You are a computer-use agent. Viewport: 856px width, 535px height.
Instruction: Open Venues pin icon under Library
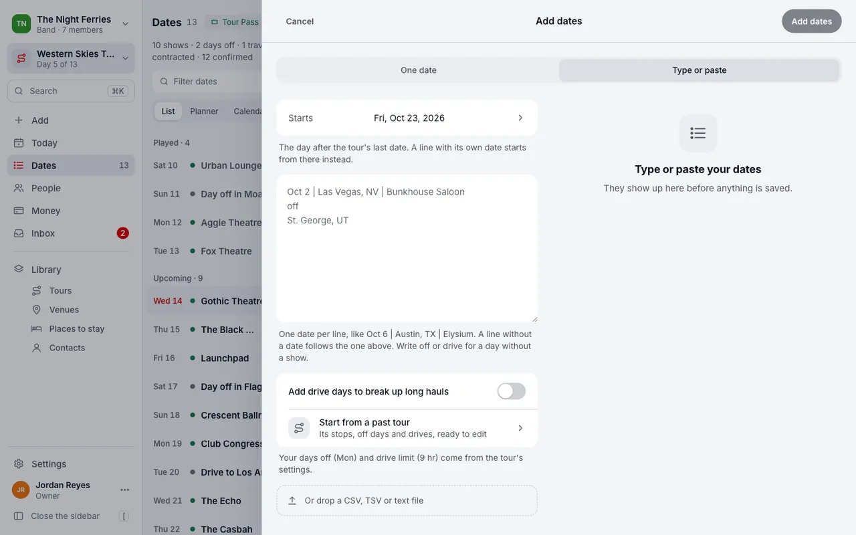(37, 310)
